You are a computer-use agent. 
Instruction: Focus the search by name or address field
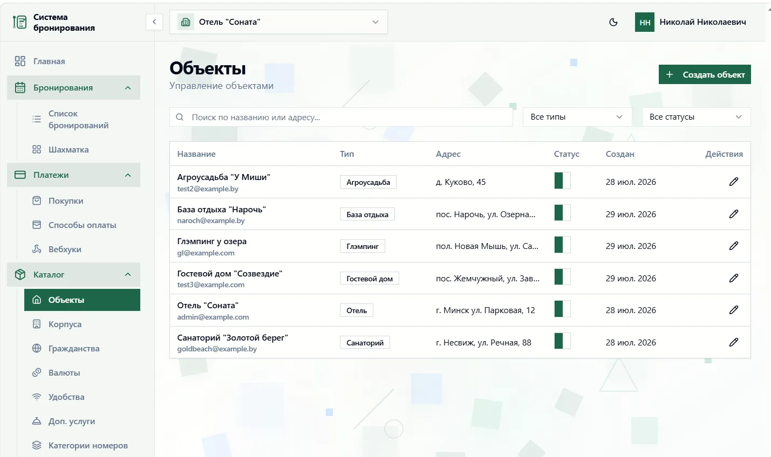click(x=341, y=117)
